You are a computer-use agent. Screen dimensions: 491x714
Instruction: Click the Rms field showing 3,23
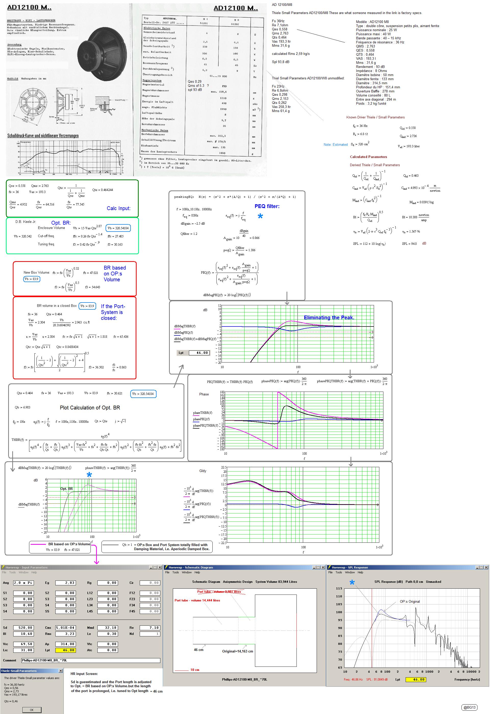click(65, 634)
